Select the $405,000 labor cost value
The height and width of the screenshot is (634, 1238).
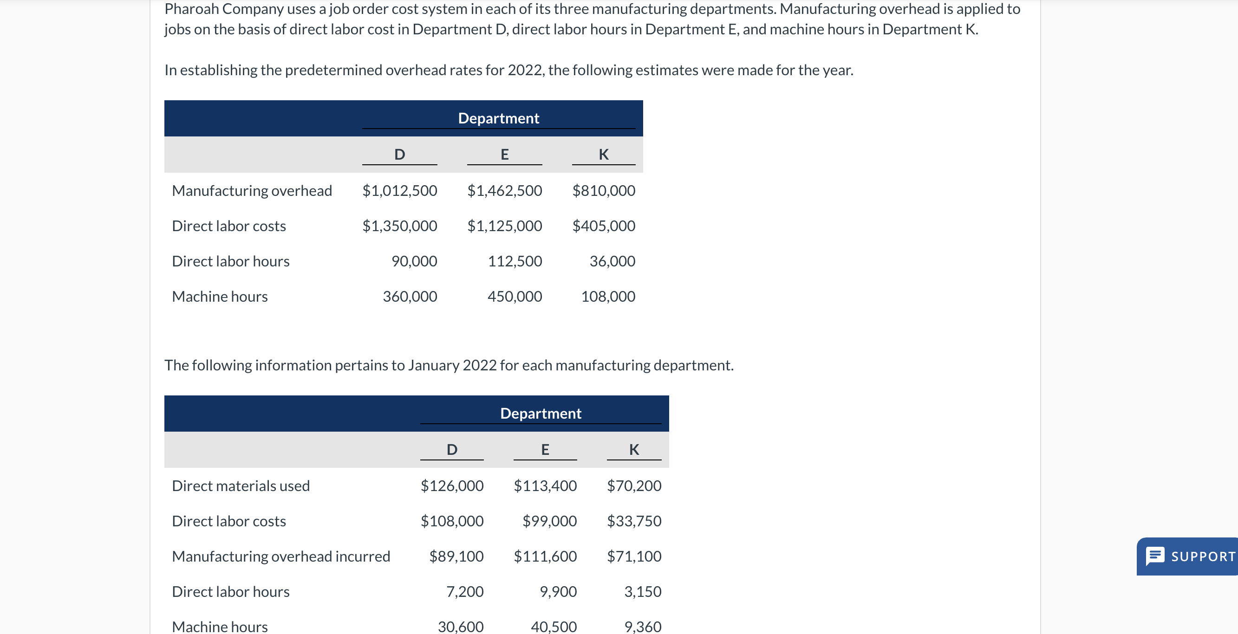coord(603,226)
